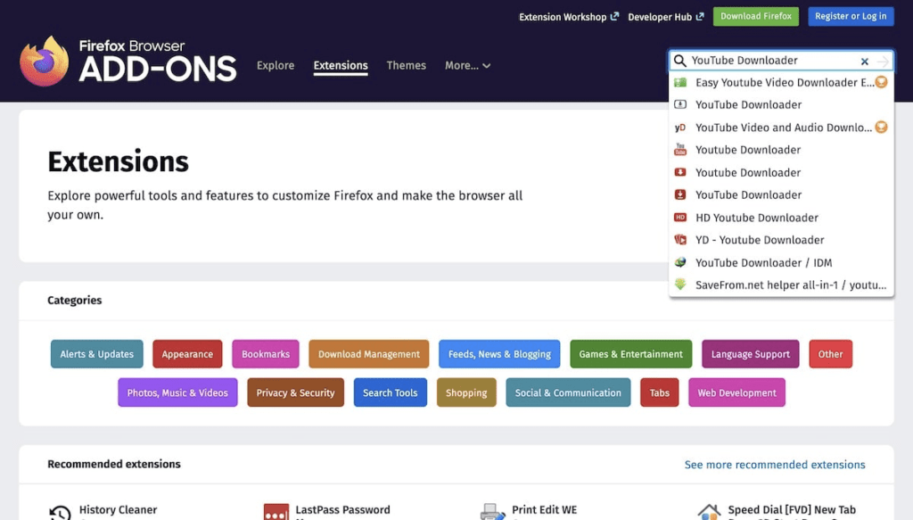Screen dimensions: 913x520
Task: Choose Easy Youtube Video Downloader suggestion
Action: (781, 83)
